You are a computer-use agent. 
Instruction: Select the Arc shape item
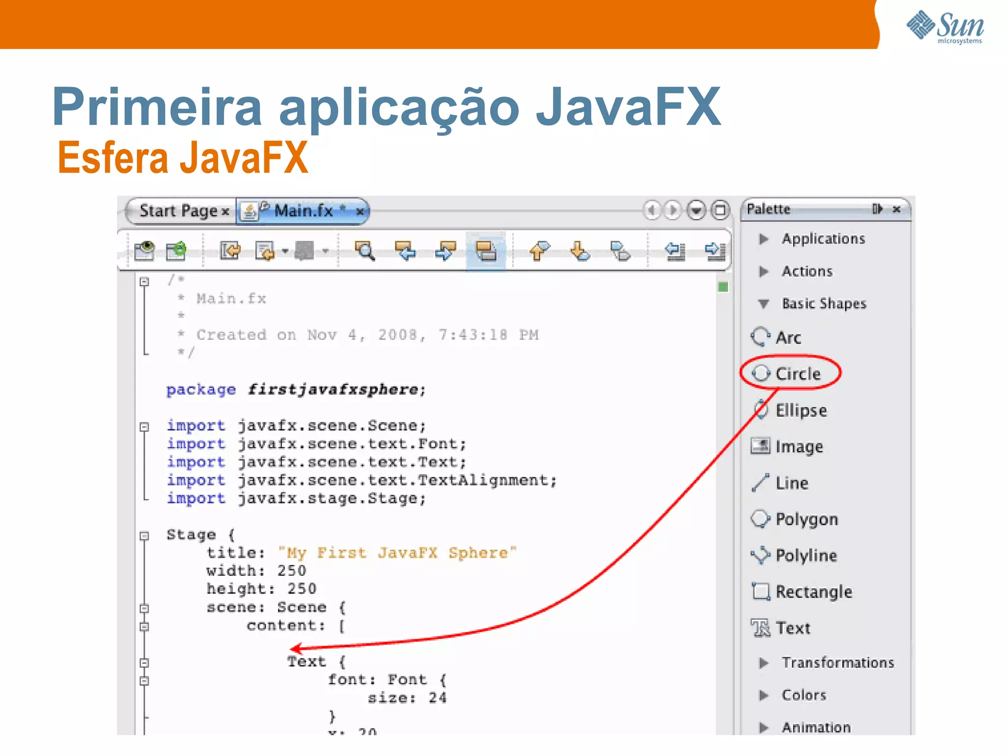click(x=776, y=338)
